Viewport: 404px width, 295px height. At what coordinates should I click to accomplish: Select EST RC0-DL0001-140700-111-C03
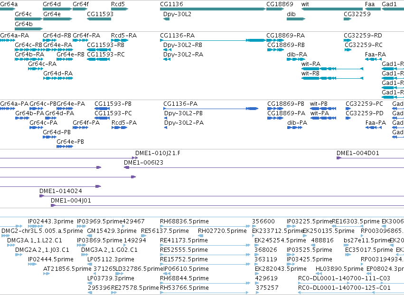point(344,278)
